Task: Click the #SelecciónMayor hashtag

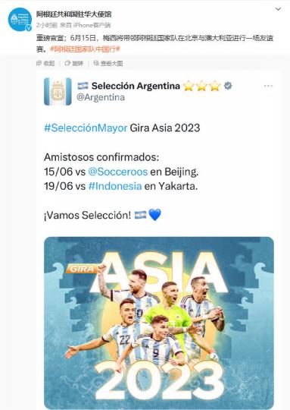Action: click(x=86, y=128)
